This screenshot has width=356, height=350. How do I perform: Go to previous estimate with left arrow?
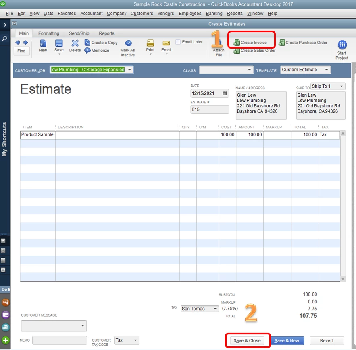pyautogui.click(x=18, y=42)
